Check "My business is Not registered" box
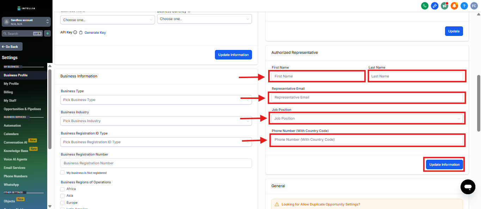 pyautogui.click(x=62, y=173)
